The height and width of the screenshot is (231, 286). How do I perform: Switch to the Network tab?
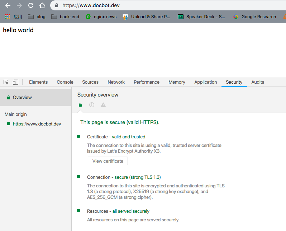click(116, 82)
